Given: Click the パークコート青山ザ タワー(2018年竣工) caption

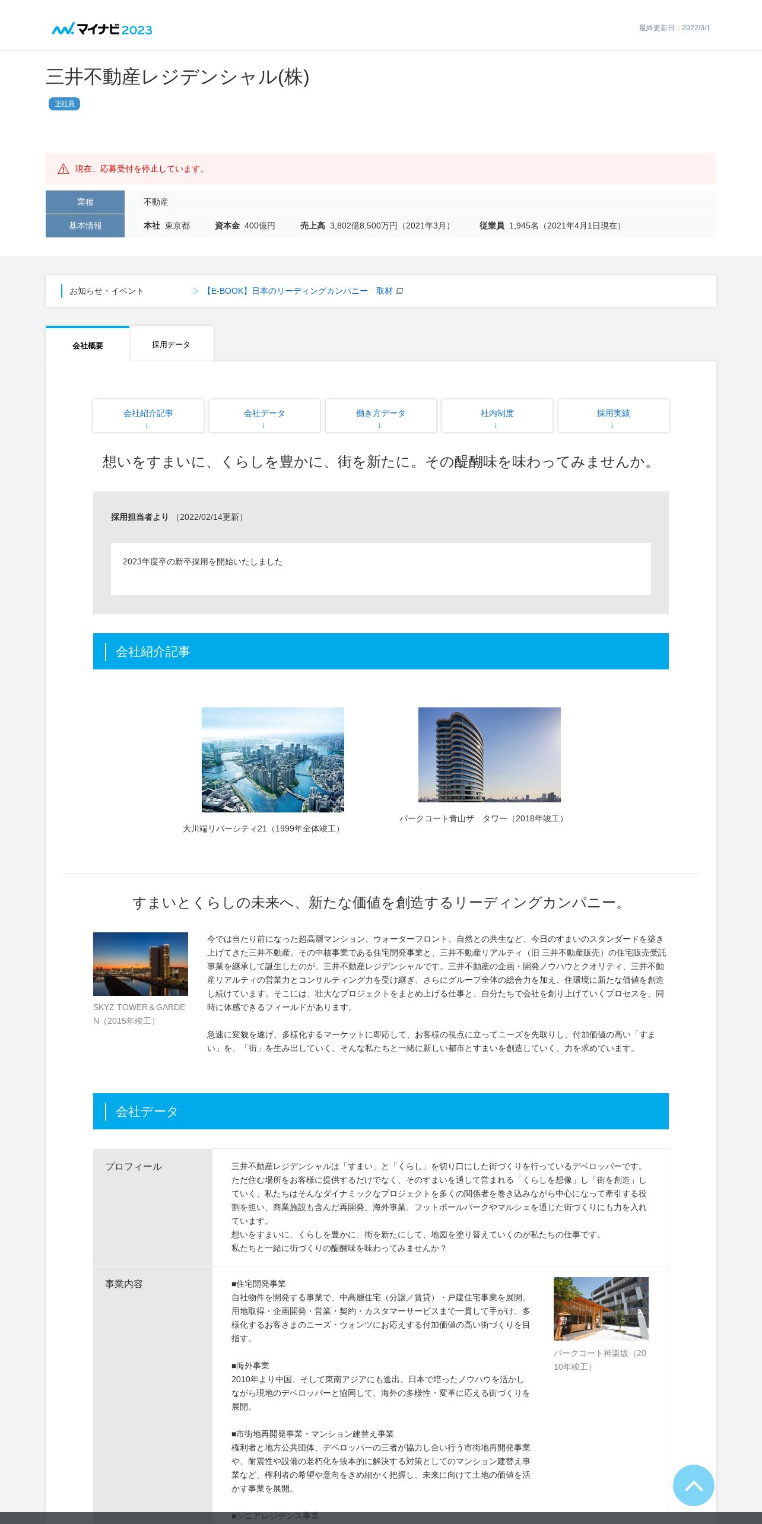Looking at the screenshot, I should point(483,818).
